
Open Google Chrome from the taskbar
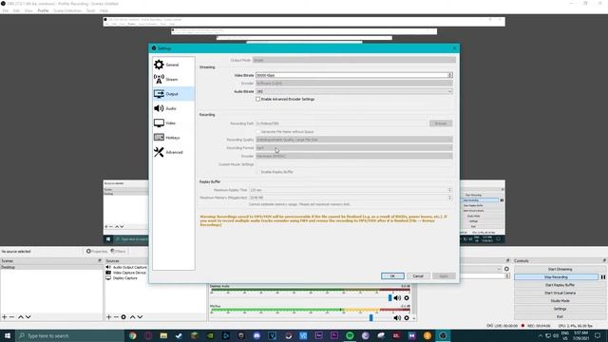point(133,335)
